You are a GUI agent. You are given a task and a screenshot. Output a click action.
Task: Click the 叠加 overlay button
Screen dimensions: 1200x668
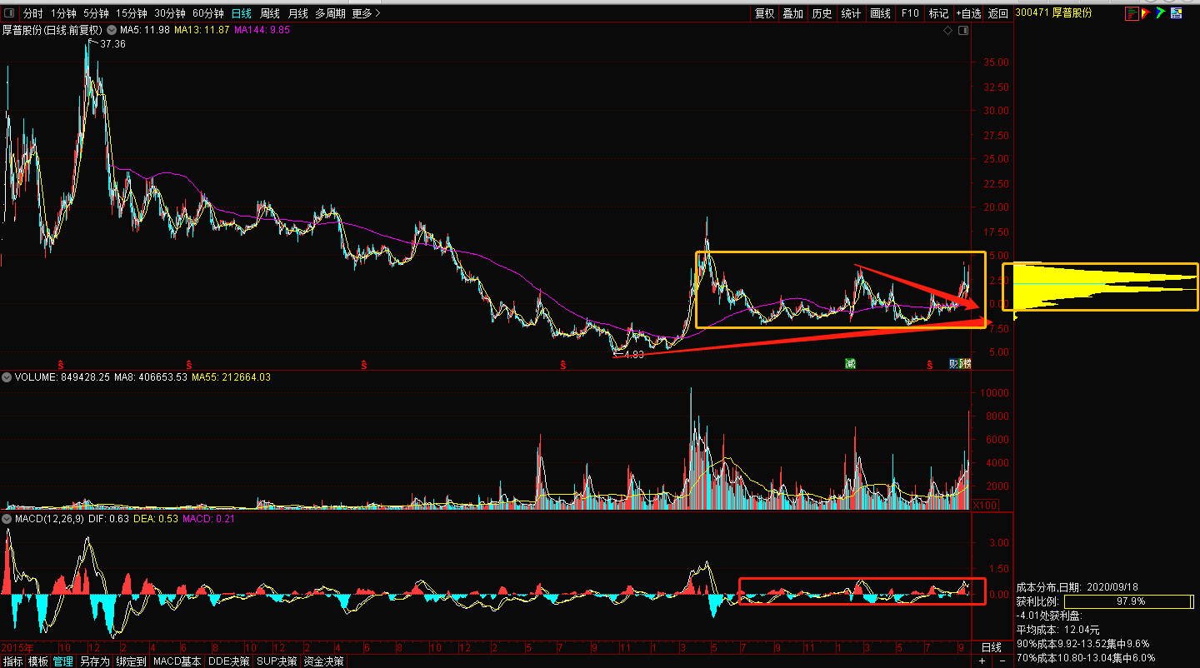pos(792,13)
